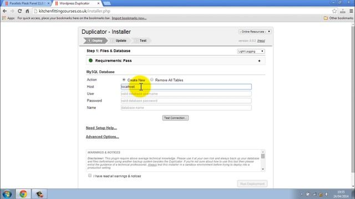
Task: Click the taskbar clock
Action: (x=341, y=194)
